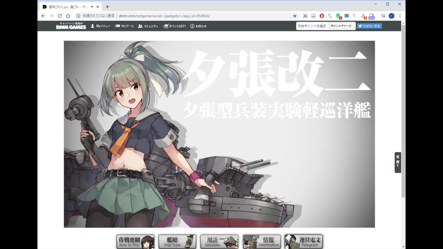
Task: Close the KanColle browser tab
Action: pyautogui.click(x=97, y=7)
